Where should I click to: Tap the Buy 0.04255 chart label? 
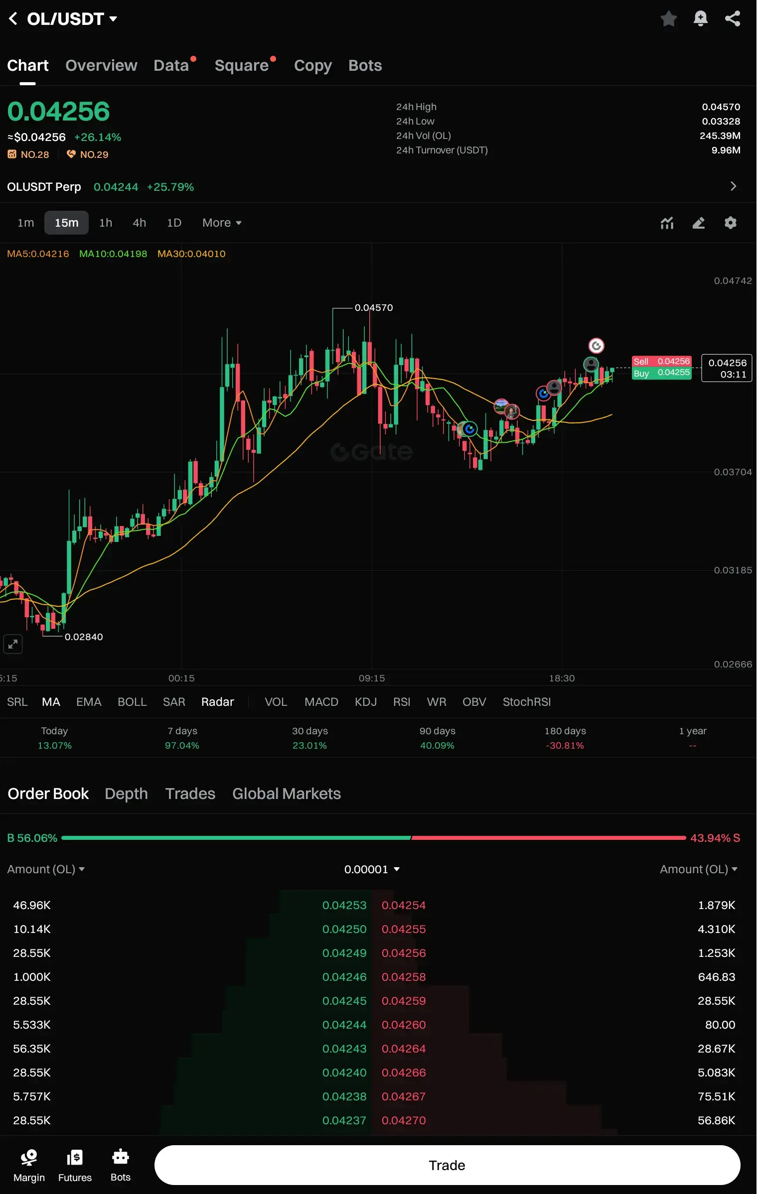click(662, 373)
